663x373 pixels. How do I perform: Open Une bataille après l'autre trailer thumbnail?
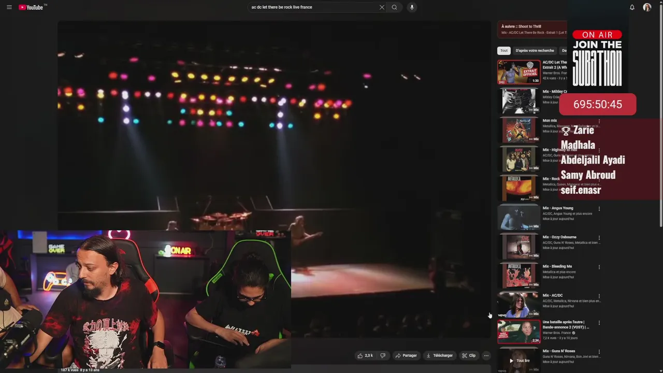tap(519, 332)
